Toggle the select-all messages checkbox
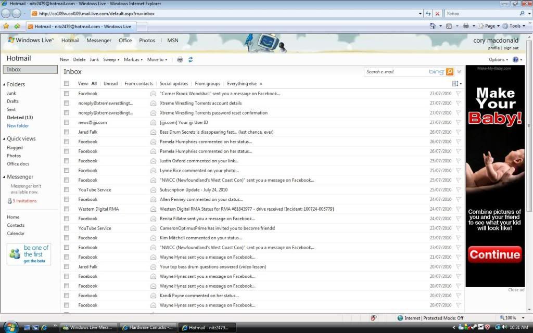This screenshot has height=333, width=533. pos(66,84)
